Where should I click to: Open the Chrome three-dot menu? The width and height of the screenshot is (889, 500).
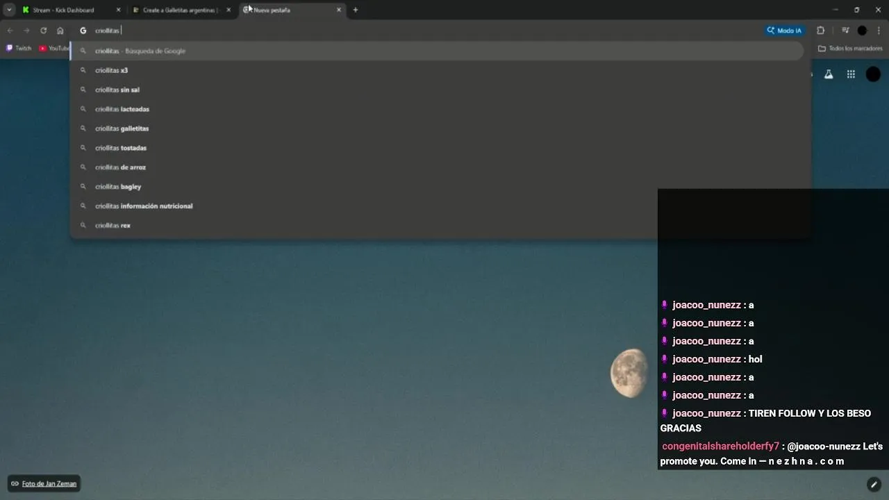point(879,31)
